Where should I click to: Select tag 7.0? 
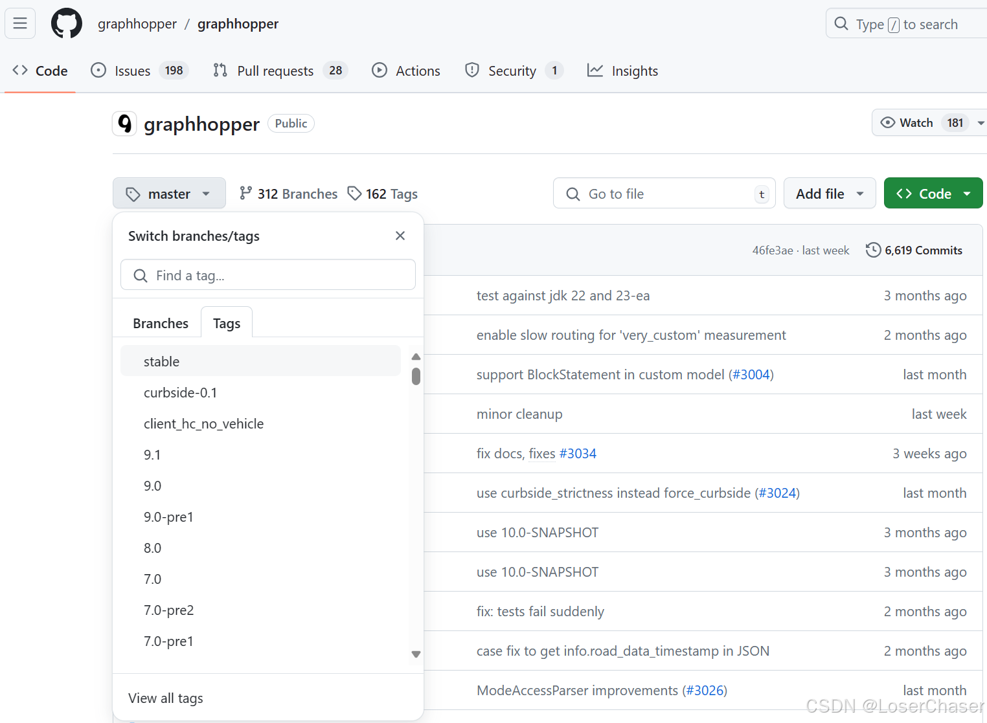(x=260, y=579)
